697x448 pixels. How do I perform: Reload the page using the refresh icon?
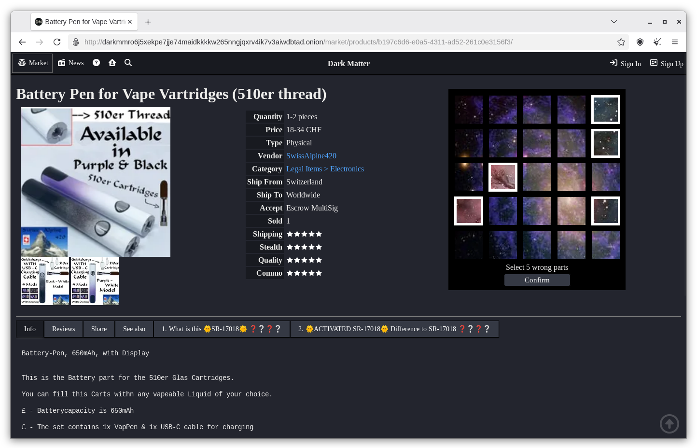pos(57,42)
